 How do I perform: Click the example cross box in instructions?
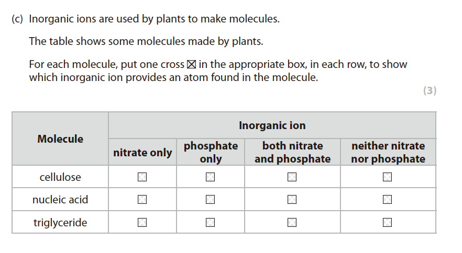coord(191,65)
